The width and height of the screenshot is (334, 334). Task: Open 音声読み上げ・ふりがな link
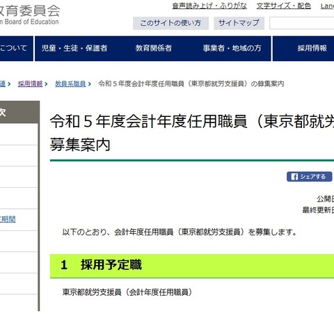pos(209,6)
